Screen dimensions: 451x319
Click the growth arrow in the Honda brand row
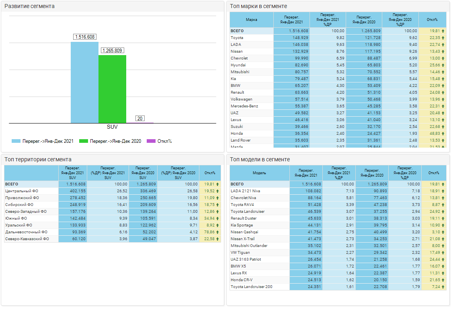[x=443, y=134]
